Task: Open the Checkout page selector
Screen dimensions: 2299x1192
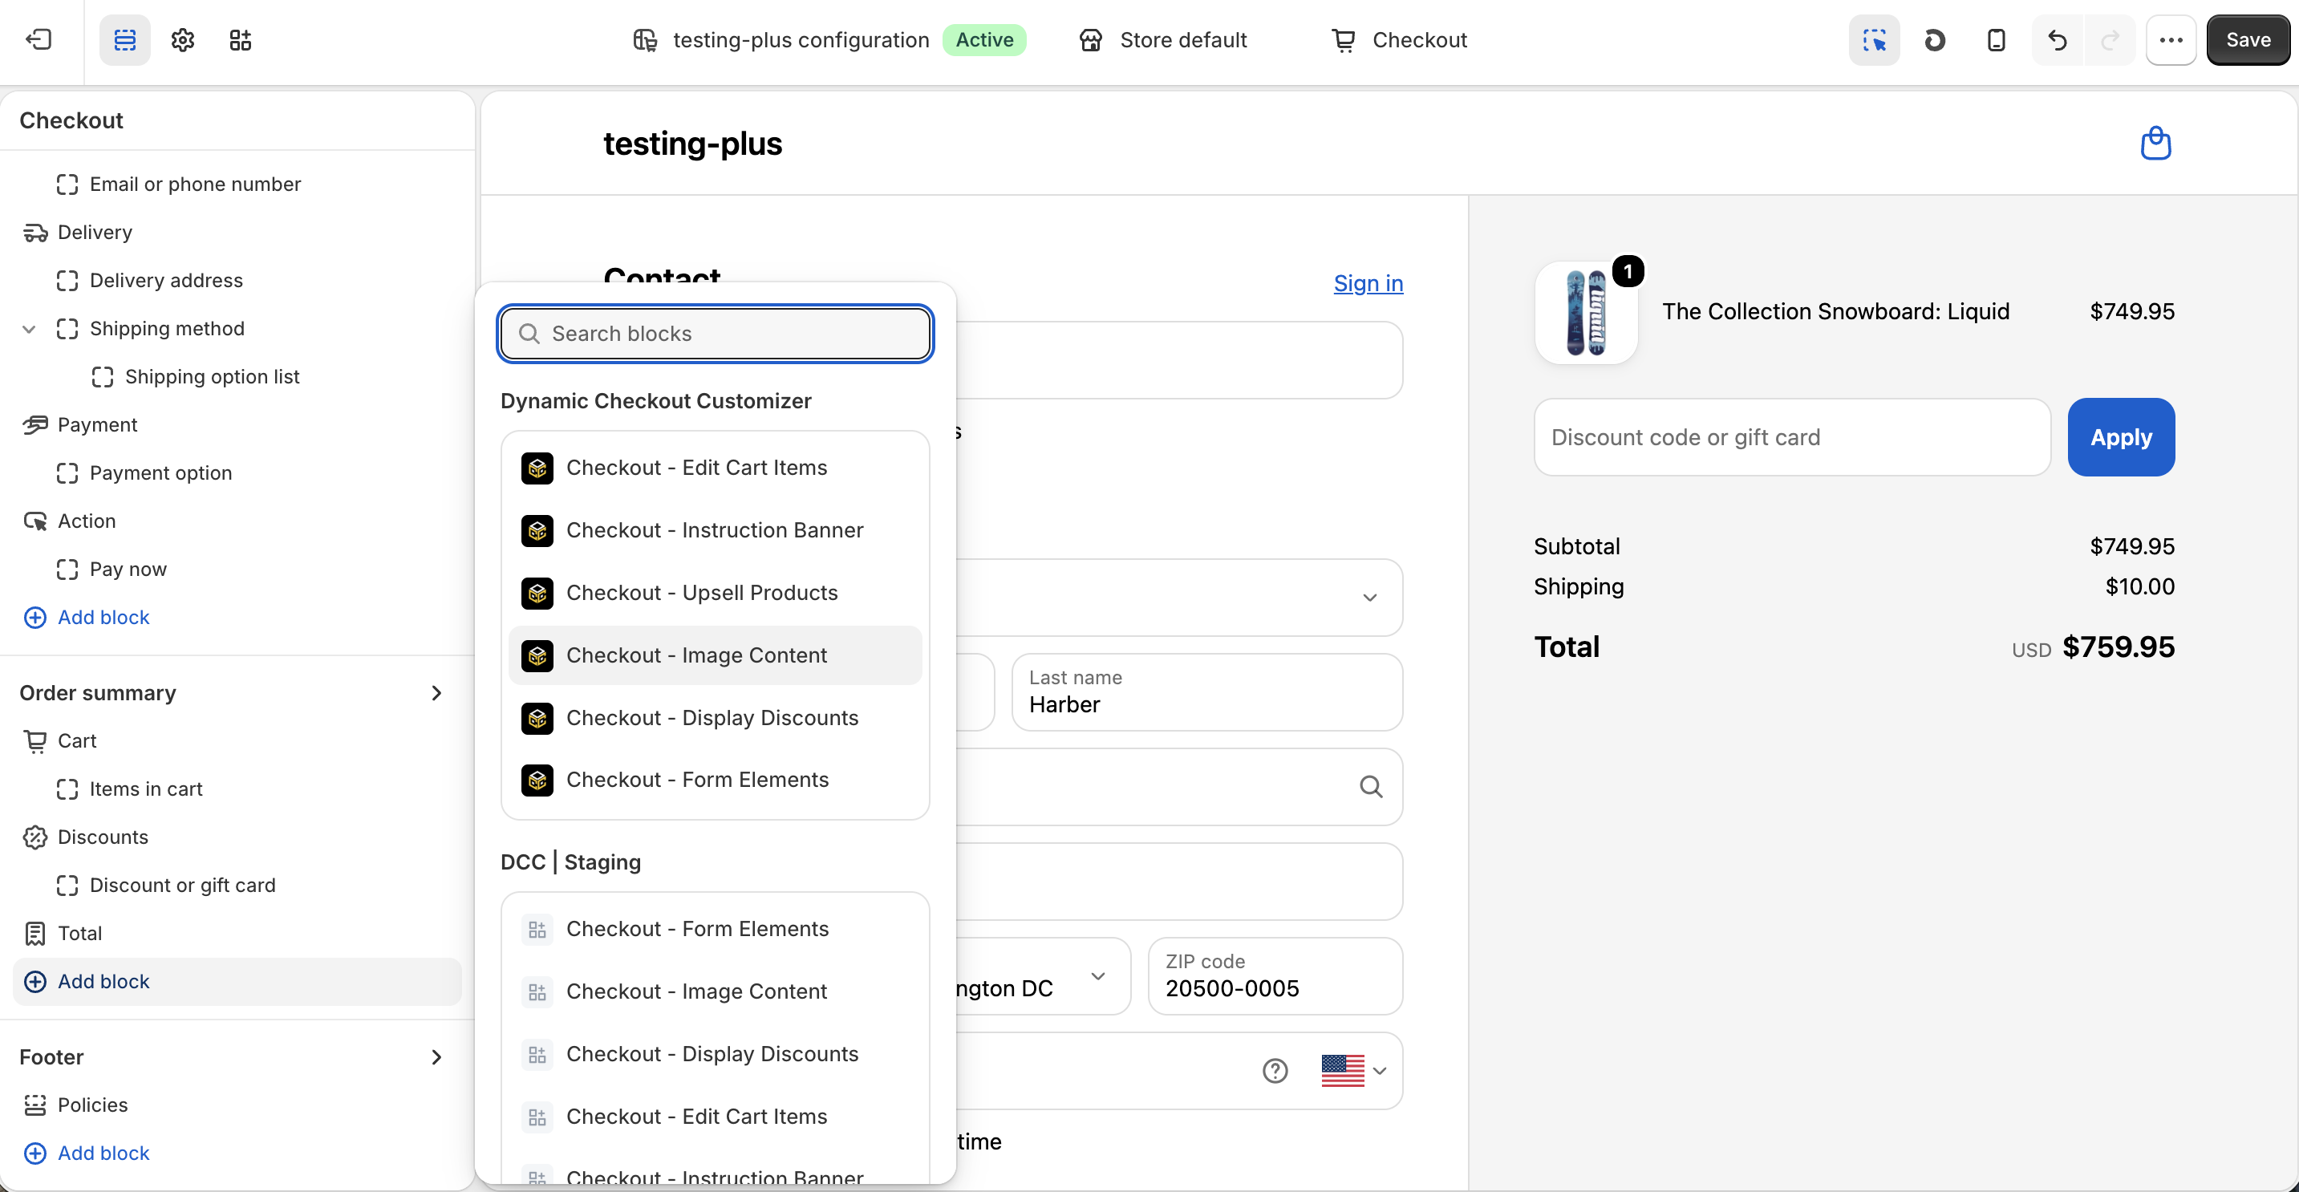Action: pyautogui.click(x=1398, y=39)
